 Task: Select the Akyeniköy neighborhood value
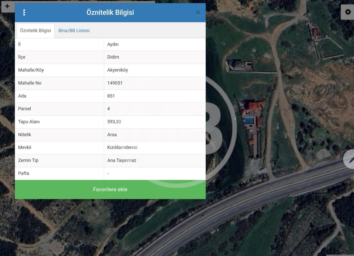117,70
